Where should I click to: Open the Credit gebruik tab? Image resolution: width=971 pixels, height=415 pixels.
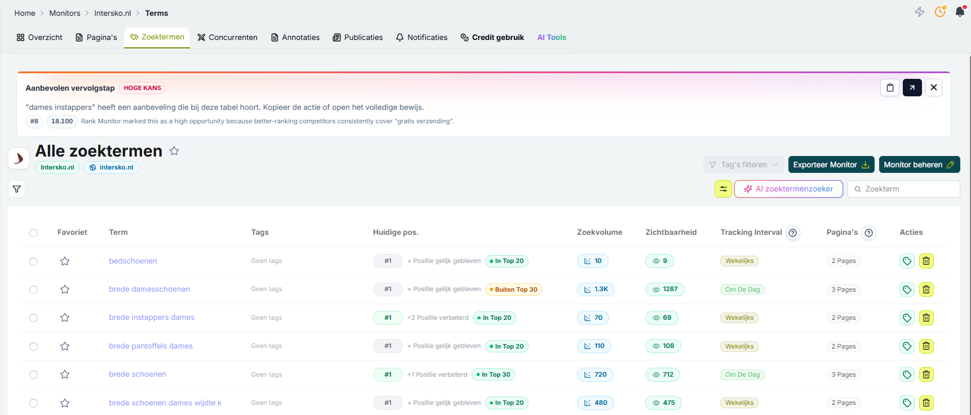click(x=493, y=37)
